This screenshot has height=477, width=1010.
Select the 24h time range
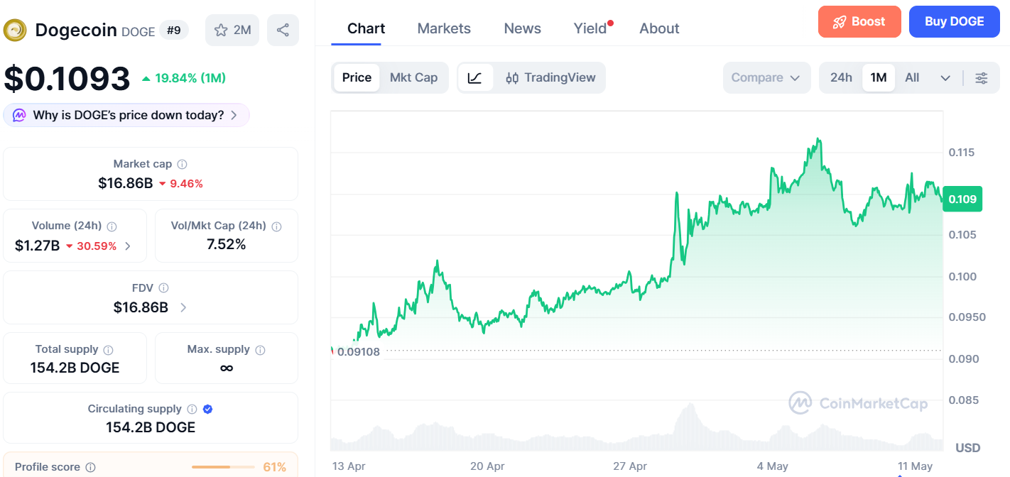pos(841,77)
